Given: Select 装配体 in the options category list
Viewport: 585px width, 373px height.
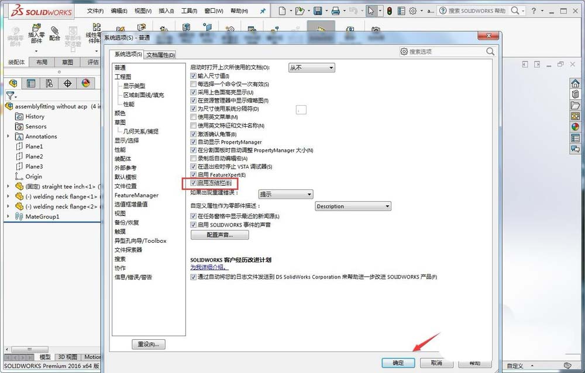Looking at the screenshot, I should 123,159.
